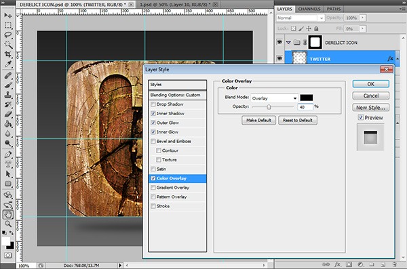Select the Zoom tool

[7, 224]
